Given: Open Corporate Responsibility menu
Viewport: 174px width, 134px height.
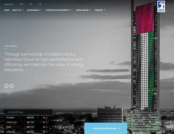Looking at the screenshot, I should click(58, 10).
